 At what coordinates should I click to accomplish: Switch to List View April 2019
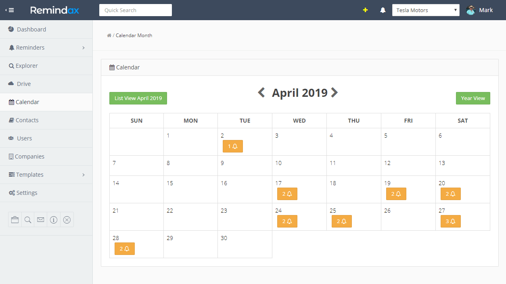pos(138,98)
